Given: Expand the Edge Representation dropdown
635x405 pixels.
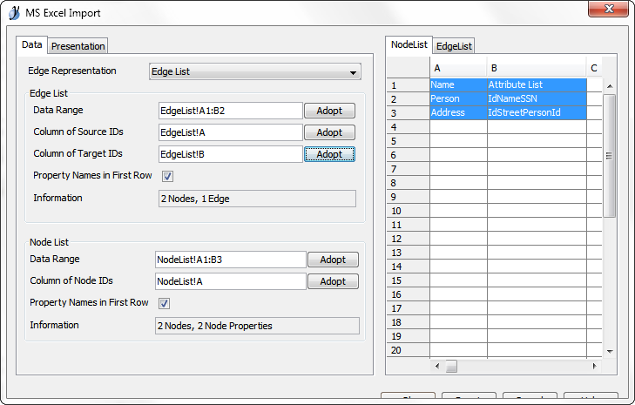Looking at the screenshot, I should pos(254,72).
